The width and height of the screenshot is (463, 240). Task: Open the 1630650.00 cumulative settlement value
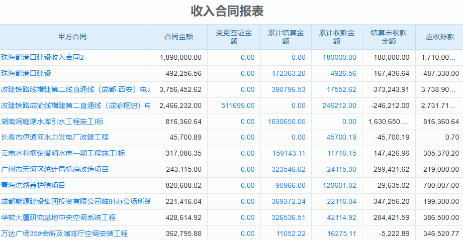(x=287, y=122)
